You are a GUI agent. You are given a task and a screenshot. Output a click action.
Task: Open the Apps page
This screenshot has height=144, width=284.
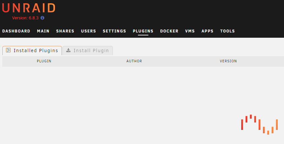pos(207,31)
